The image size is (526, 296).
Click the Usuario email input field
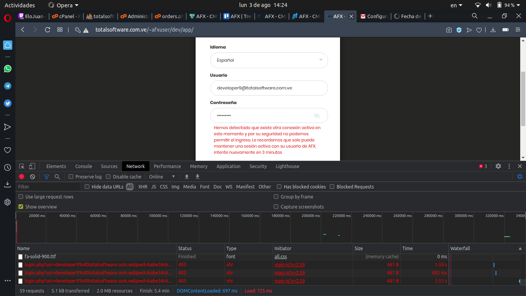(x=269, y=88)
